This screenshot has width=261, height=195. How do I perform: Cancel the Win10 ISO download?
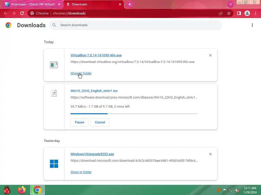[x=100, y=122]
